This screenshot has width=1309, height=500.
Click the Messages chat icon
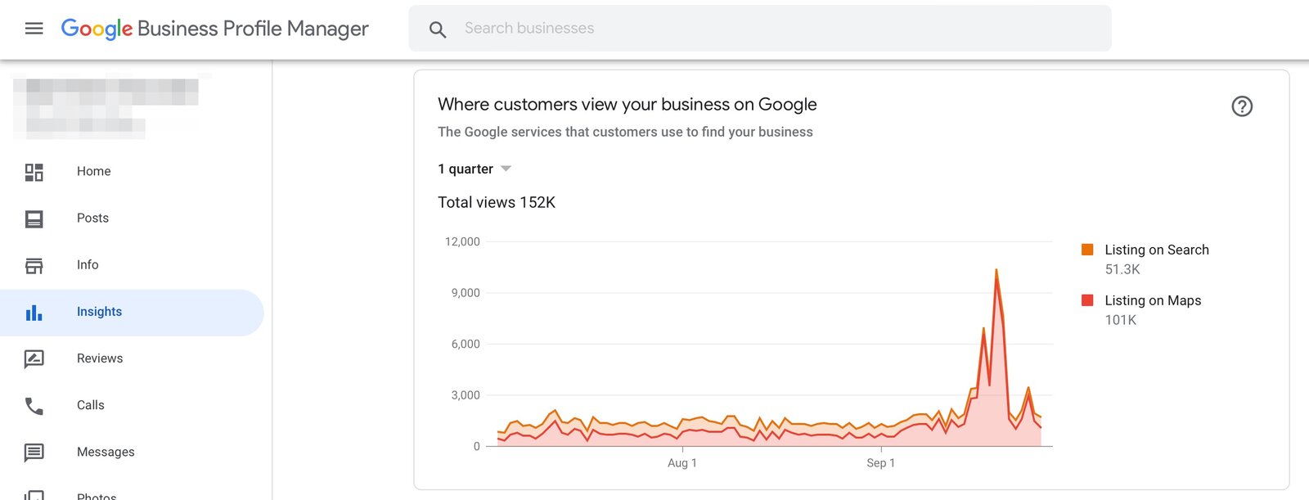tap(34, 453)
